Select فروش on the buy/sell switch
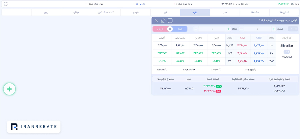 point(160,29)
